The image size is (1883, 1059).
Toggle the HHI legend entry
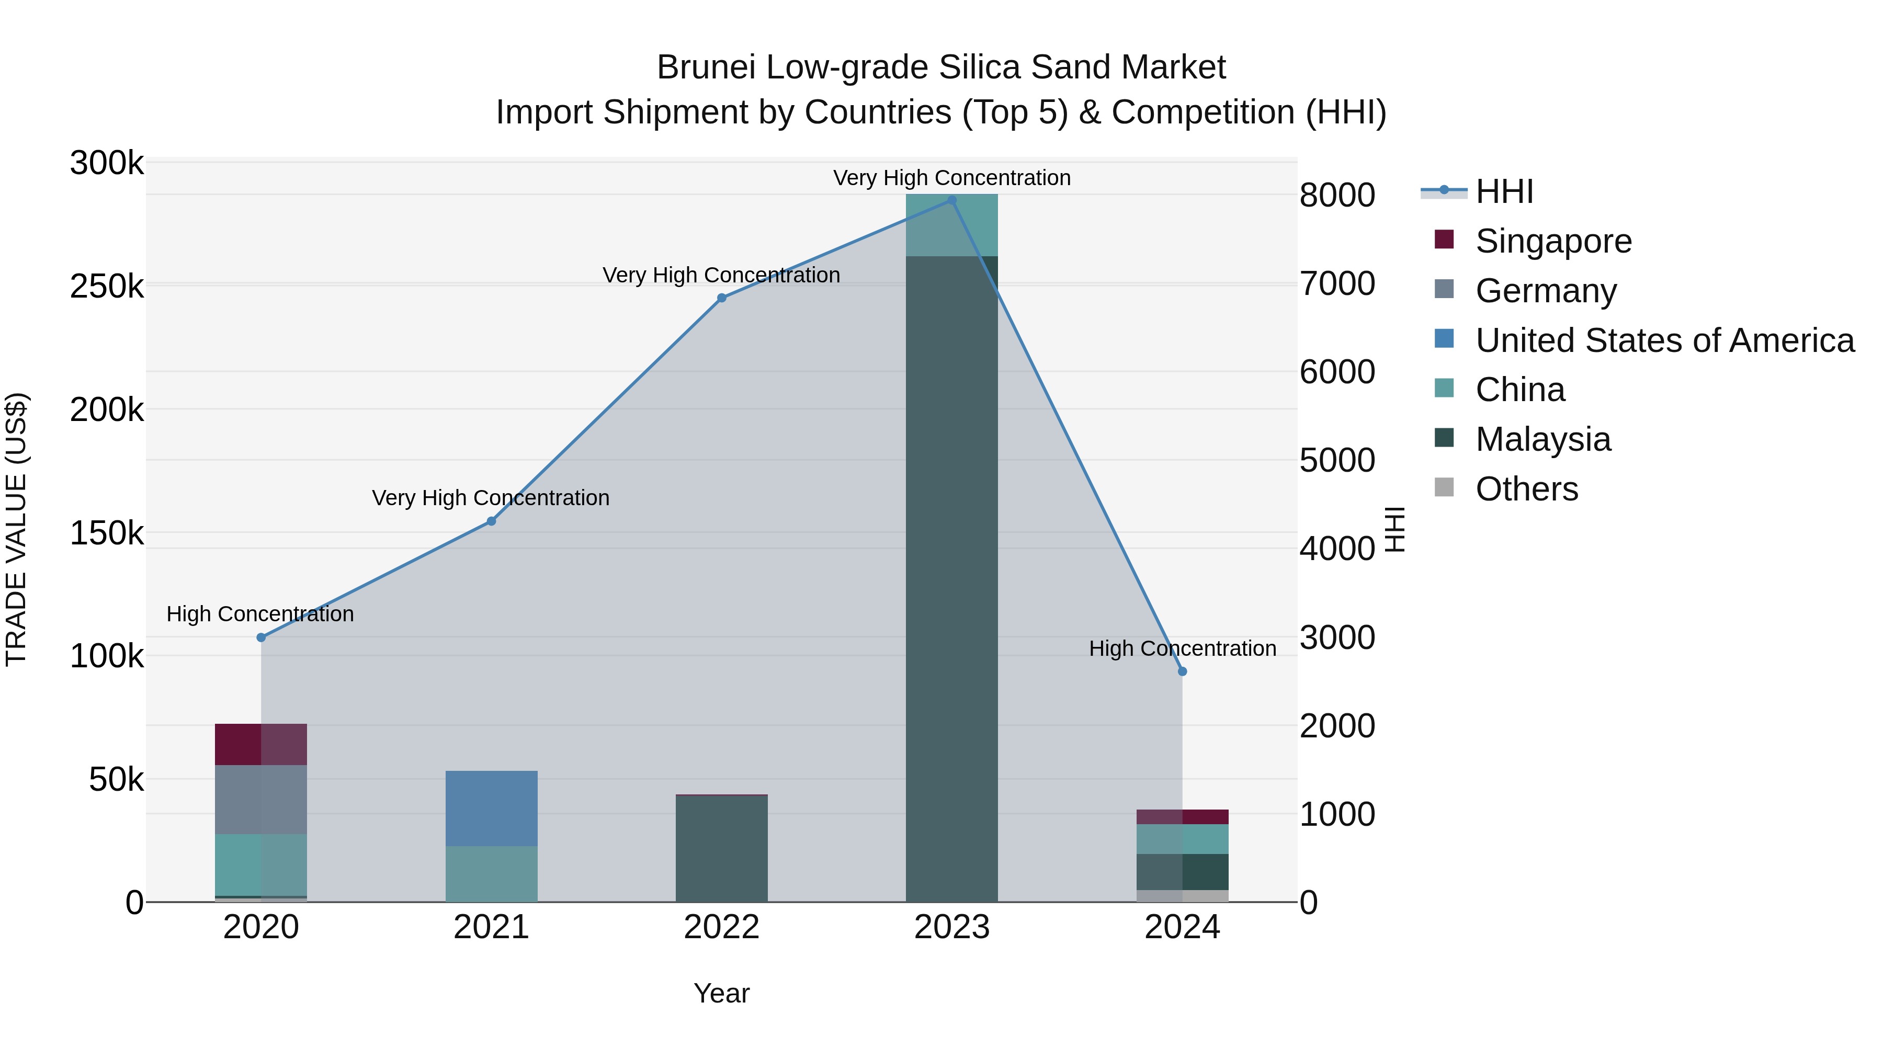pos(1477,191)
